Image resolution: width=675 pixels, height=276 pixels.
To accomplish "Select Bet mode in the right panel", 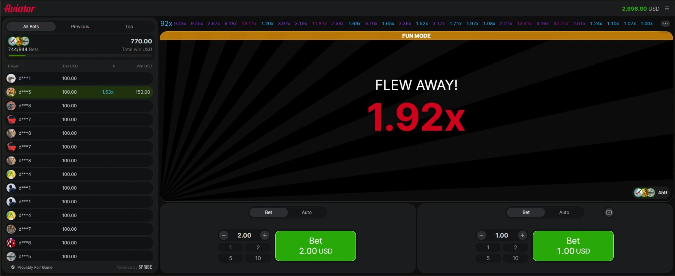I will 526,212.
